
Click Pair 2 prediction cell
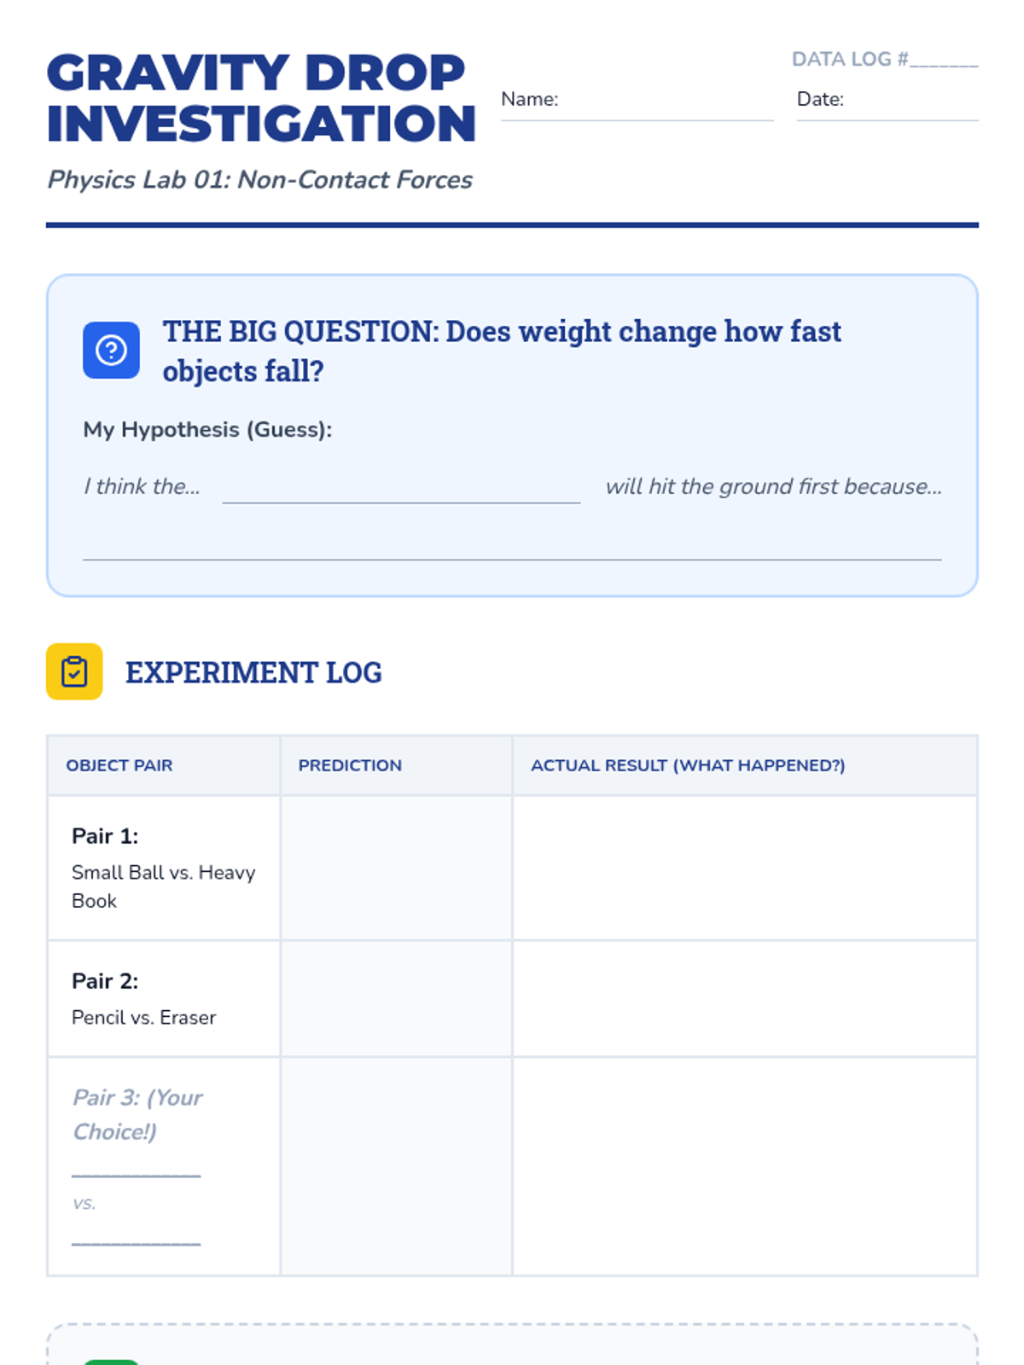pos(396,998)
